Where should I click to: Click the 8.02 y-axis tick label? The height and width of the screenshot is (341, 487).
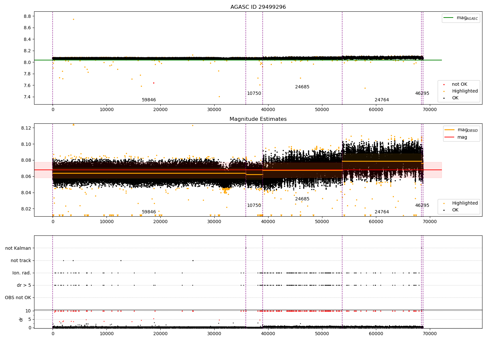pyautogui.click(x=26, y=209)
